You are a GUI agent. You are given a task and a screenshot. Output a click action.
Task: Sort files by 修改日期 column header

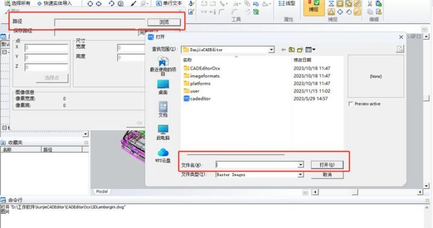point(302,60)
